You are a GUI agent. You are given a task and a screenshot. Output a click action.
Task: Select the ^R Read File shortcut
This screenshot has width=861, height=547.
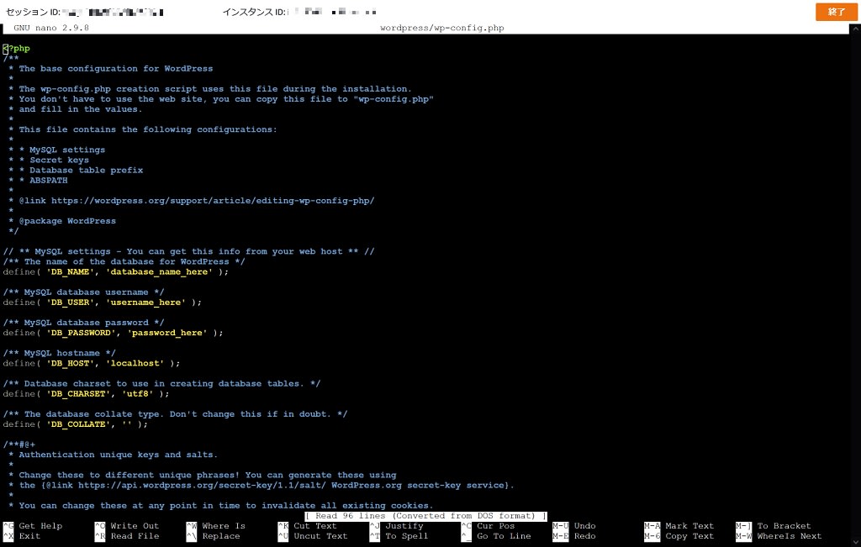(x=127, y=536)
